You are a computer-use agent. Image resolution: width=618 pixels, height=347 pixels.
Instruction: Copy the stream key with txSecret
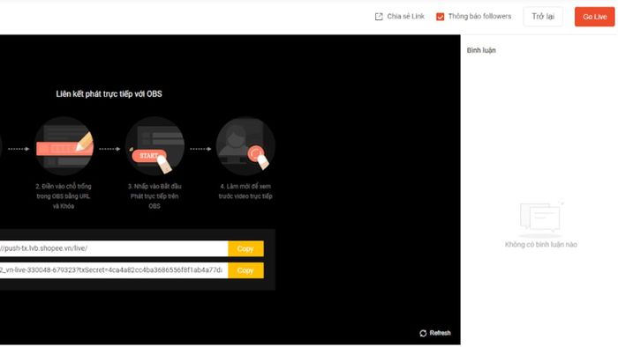click(x=245, y=270)
